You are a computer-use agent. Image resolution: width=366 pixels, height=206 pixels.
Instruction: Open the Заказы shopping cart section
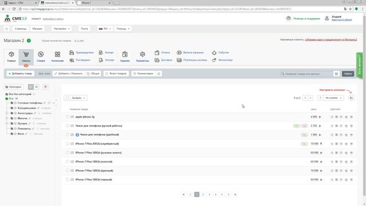click(x=26, y=57)
